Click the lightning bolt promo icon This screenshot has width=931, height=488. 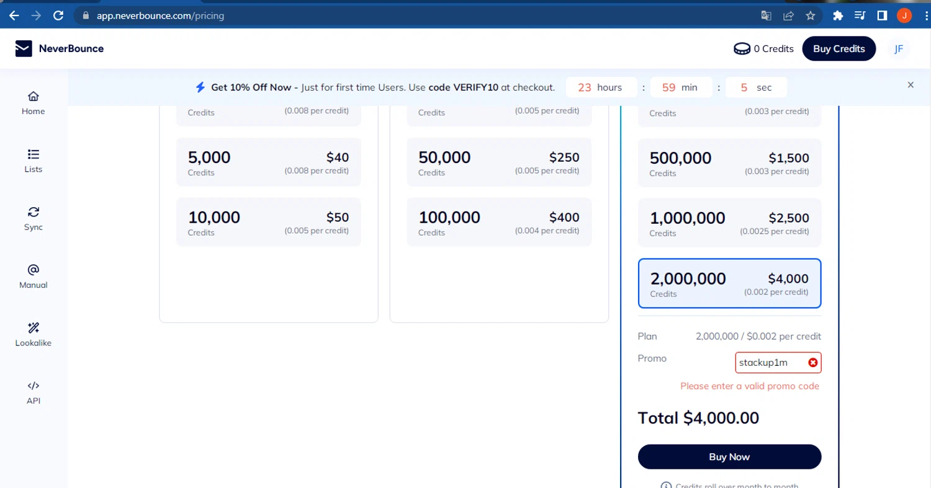(200, 87)
